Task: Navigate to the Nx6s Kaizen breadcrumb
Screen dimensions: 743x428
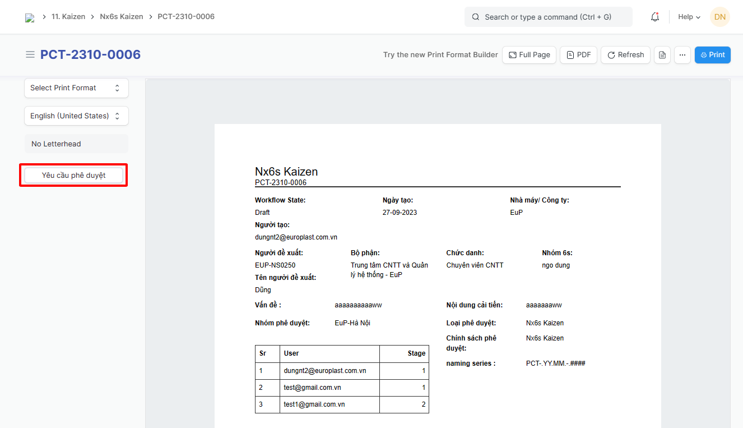Action: 121,17
